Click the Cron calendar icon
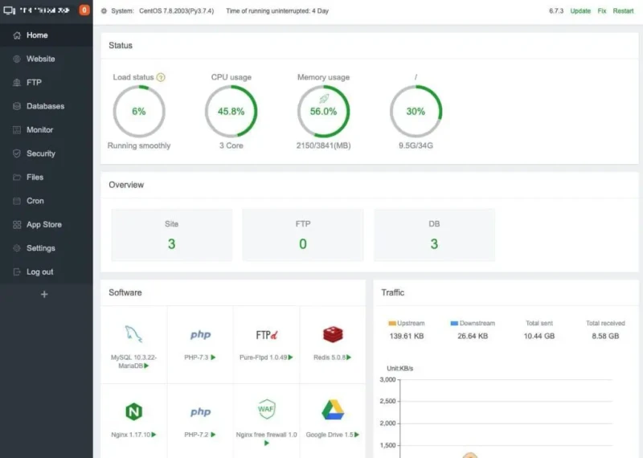 coord(17,201)
